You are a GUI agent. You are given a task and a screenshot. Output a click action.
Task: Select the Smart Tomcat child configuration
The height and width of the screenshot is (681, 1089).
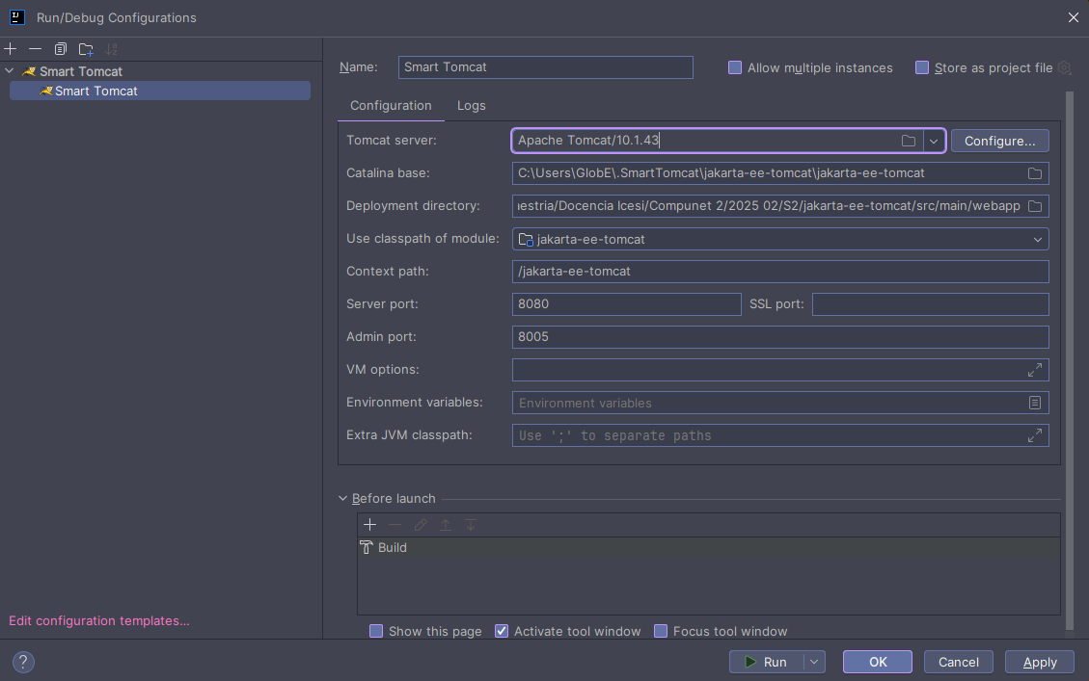[x=95, y=91]
